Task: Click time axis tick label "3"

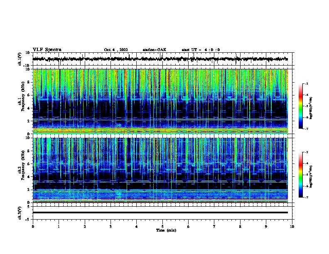Action: tap(110, 227)
